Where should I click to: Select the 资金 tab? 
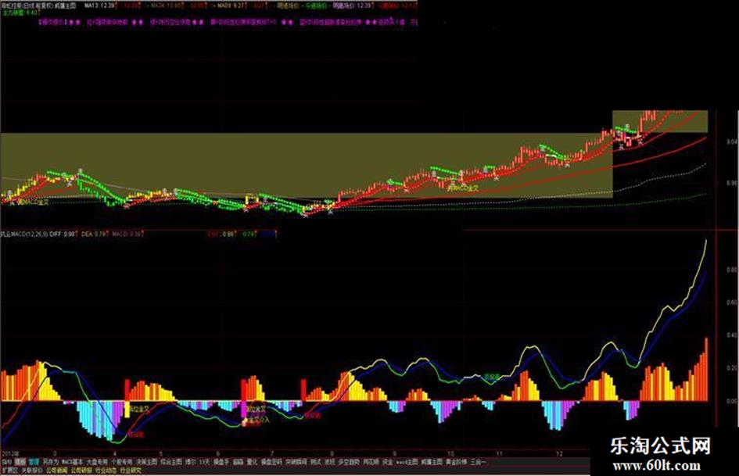387,463
